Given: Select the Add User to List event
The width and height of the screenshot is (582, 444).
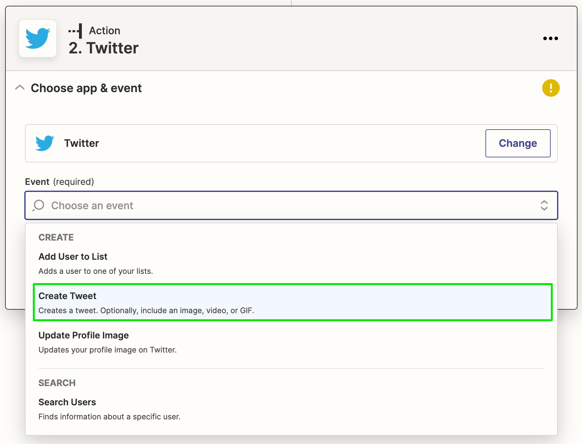Looking at the screenshot, I should (x=291, y=264).
